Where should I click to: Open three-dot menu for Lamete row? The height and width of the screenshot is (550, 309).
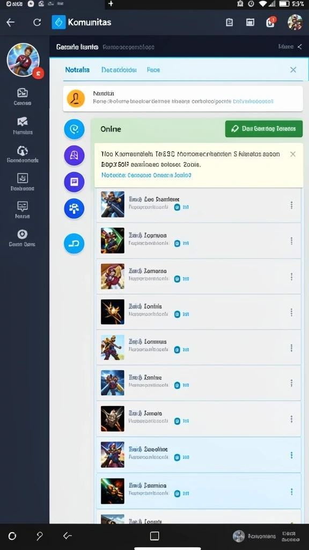pos(291,419)
